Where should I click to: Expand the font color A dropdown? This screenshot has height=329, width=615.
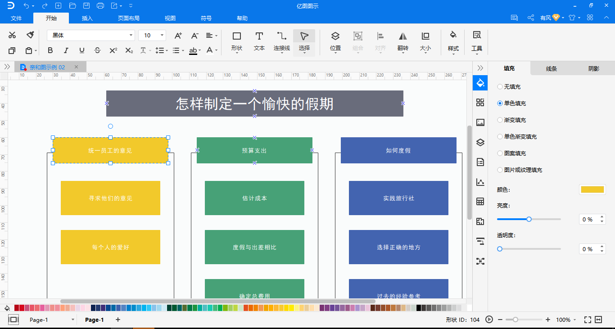tap(216, 50)
